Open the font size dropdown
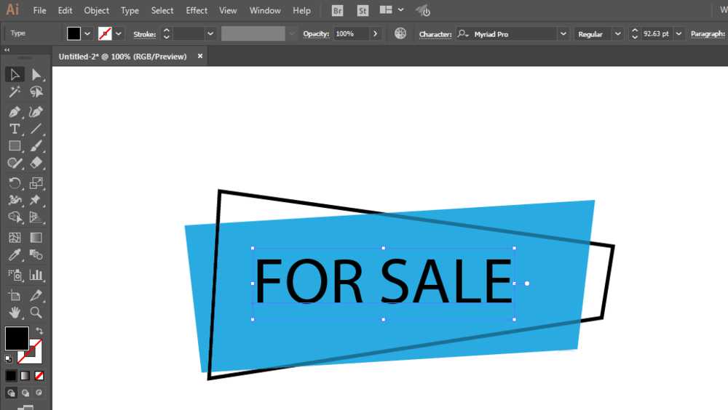The width and height of the screenshot is (728, 410). [678, 34]
